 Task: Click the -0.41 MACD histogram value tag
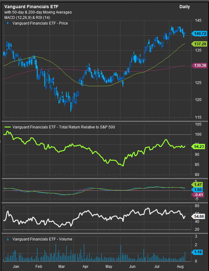pyautogui.click(x=198, y=195)
